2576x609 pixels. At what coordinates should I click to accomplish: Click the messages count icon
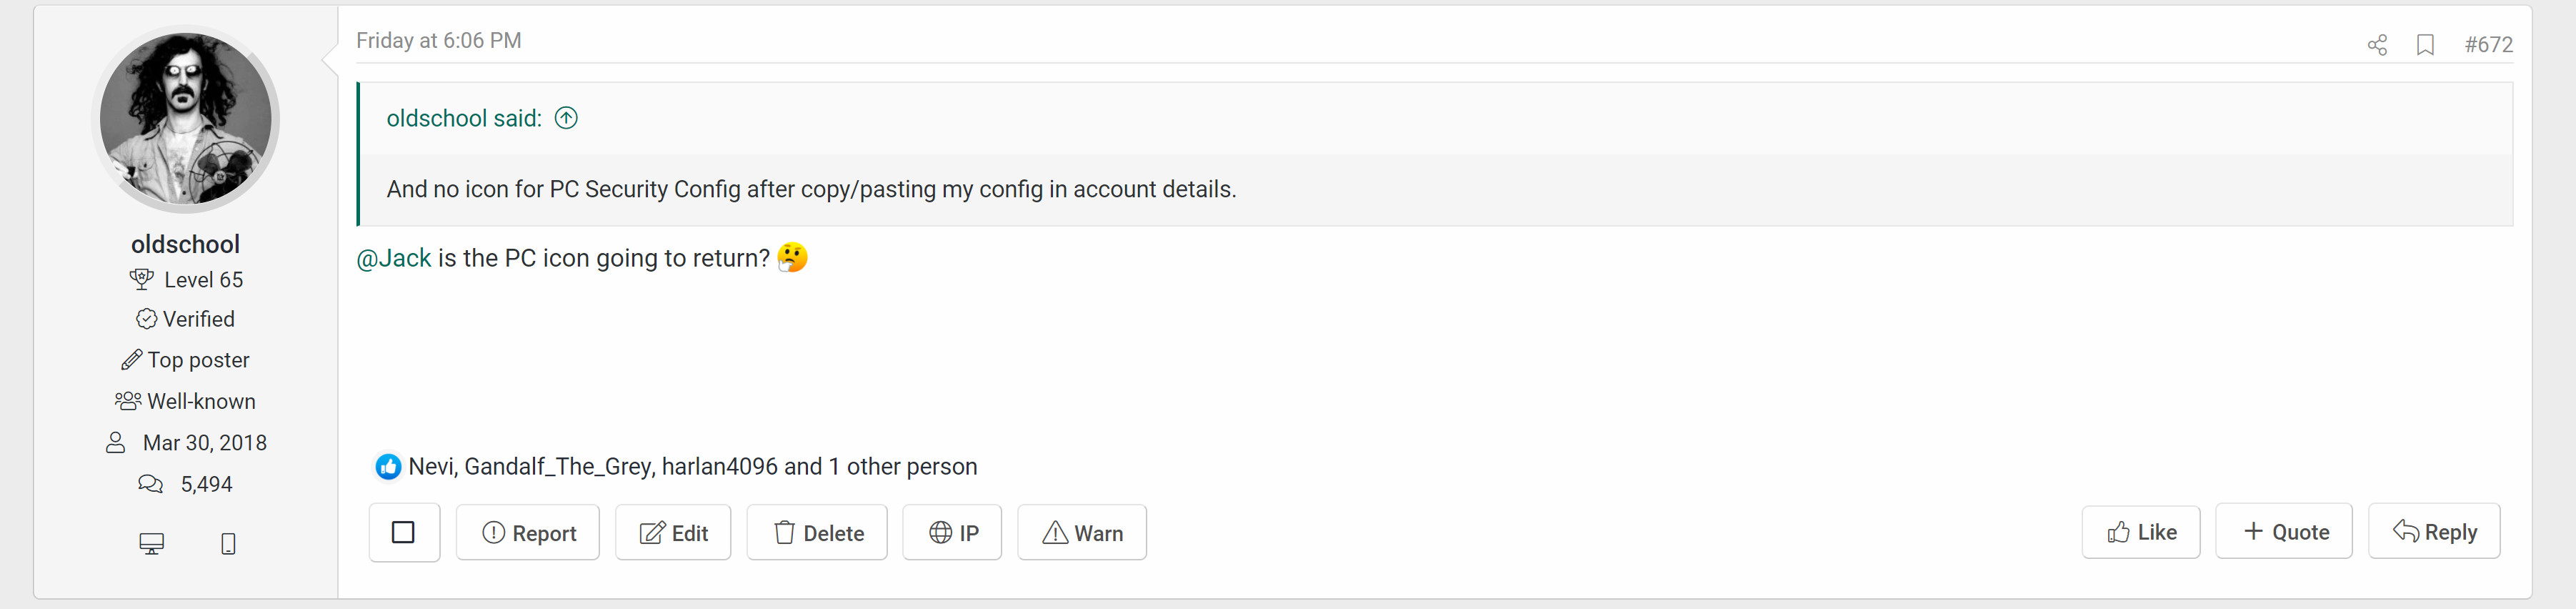coord(150,484)
